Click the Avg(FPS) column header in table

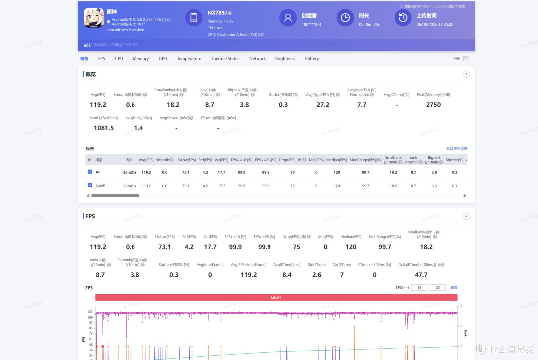[x=146, y=160]
